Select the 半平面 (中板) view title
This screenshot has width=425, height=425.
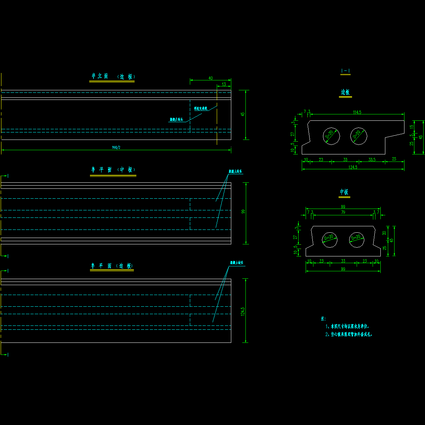pyautogui.click(x=113, y=170)
